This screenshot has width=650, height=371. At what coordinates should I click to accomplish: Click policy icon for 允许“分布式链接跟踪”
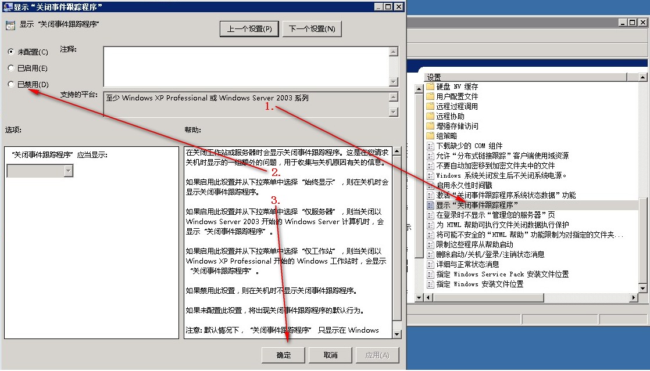[430, 156]
